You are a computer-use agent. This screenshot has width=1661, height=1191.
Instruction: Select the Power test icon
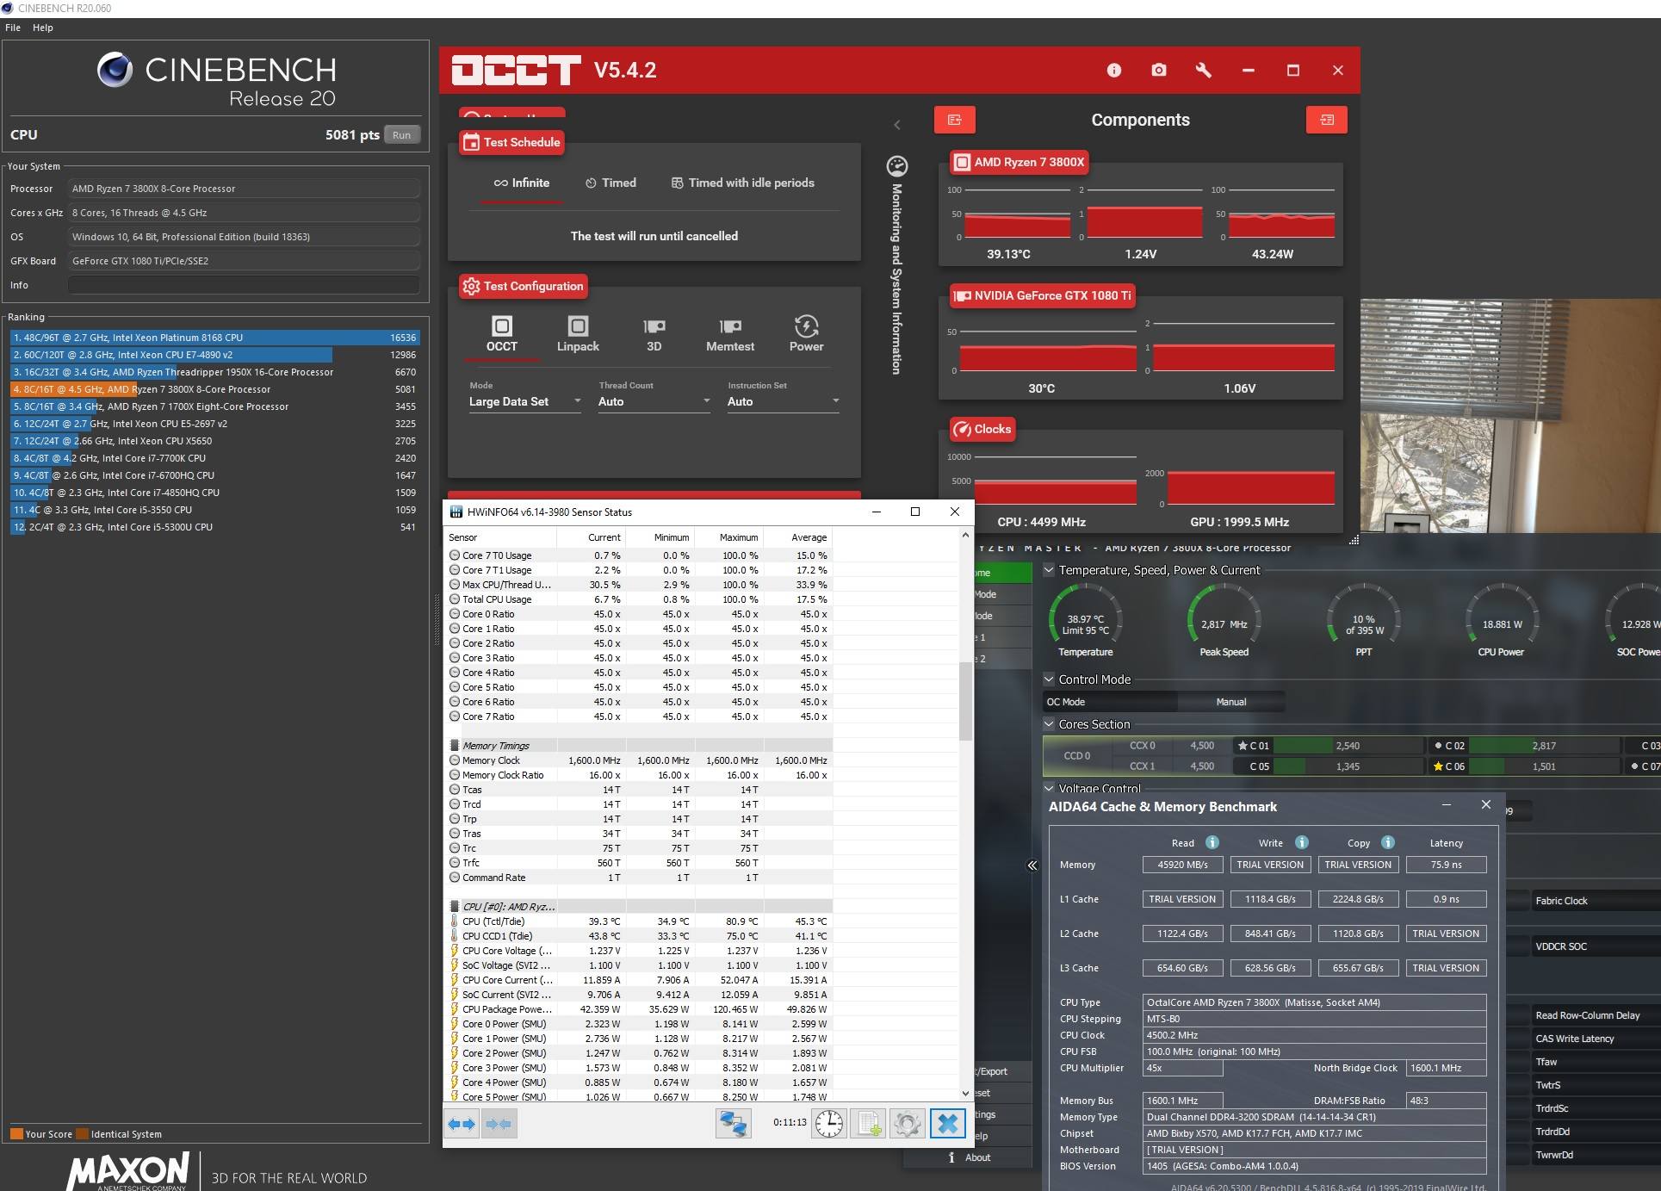806,326
